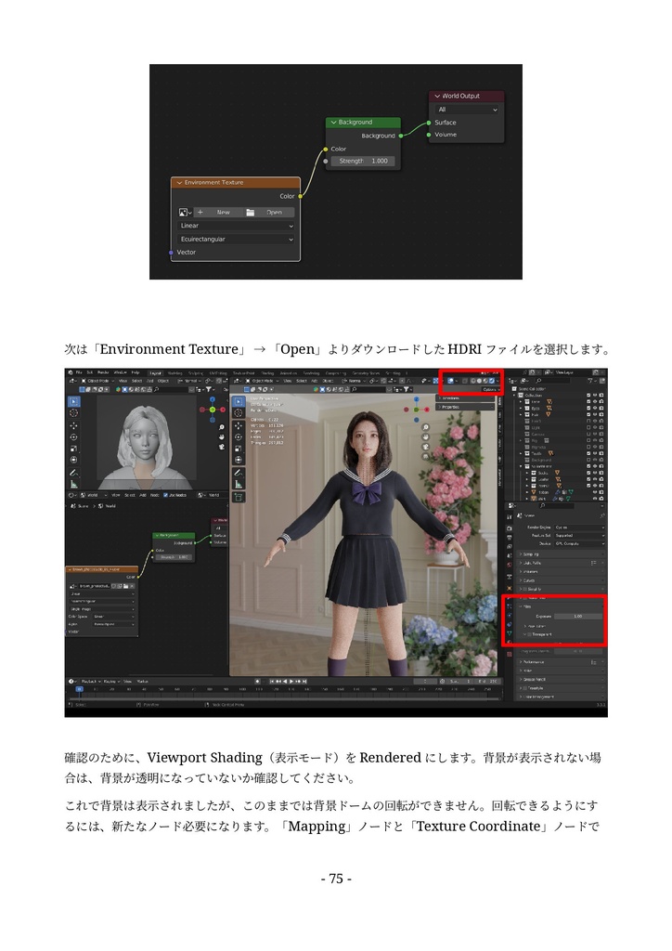
Task: Toggle the Teeth collection exclude checkbox
Action: [x=588, y=453]
